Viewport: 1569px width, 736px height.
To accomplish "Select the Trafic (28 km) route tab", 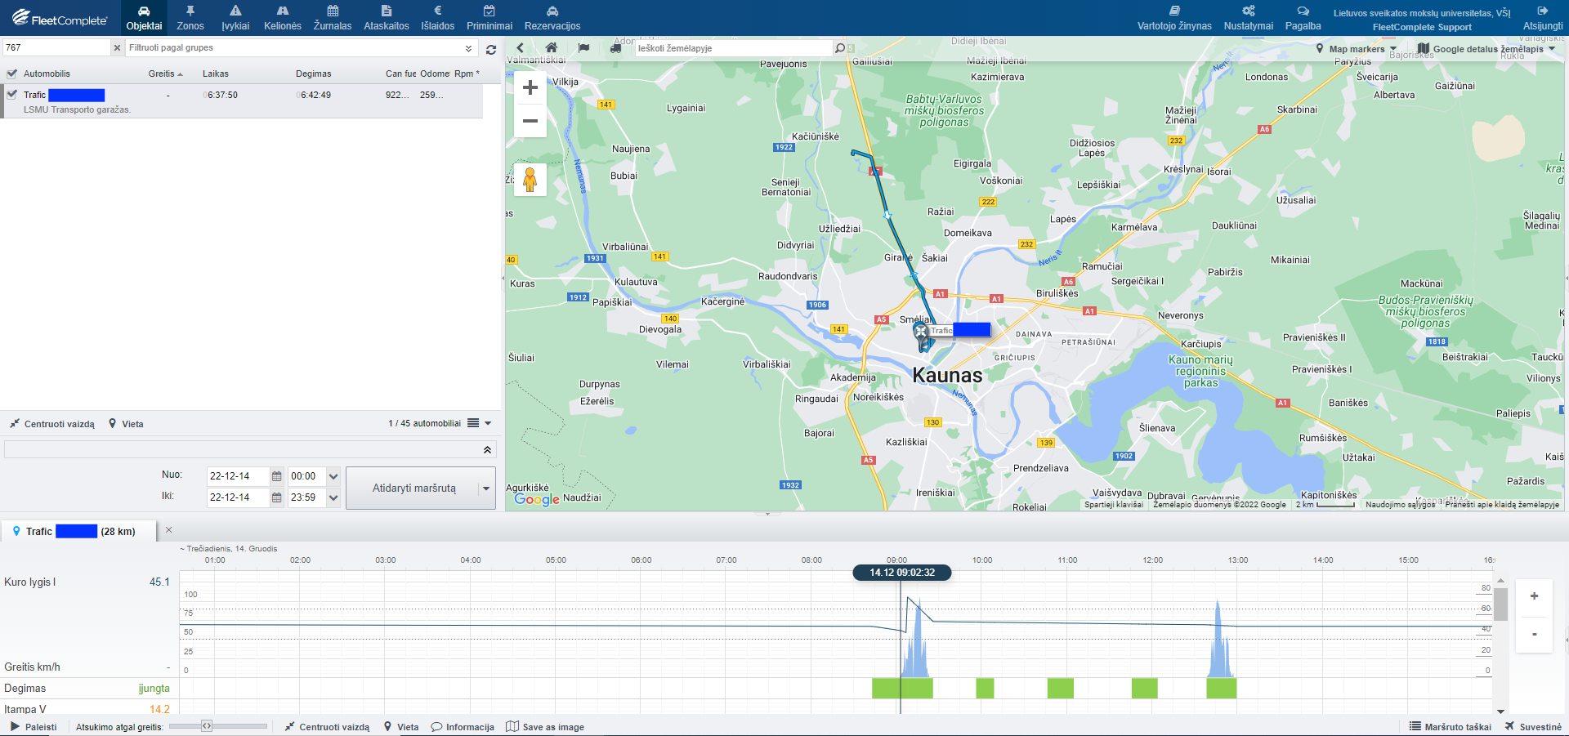I will coord(80,531).
